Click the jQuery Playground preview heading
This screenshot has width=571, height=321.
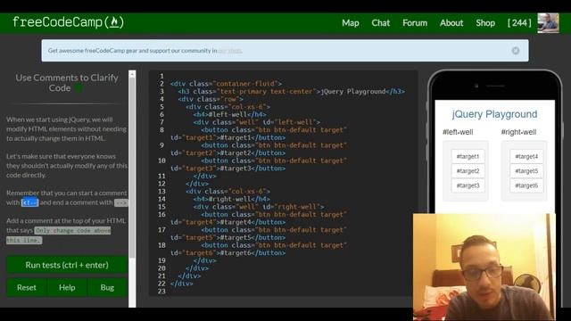click(494, 114)
